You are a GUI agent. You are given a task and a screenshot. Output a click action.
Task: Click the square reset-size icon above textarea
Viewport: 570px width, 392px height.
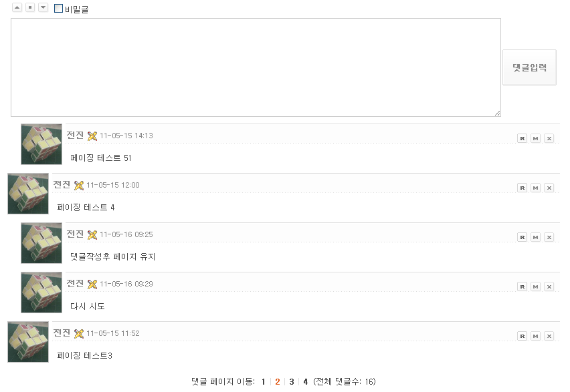pyautogui.click(x=30, y=7)
